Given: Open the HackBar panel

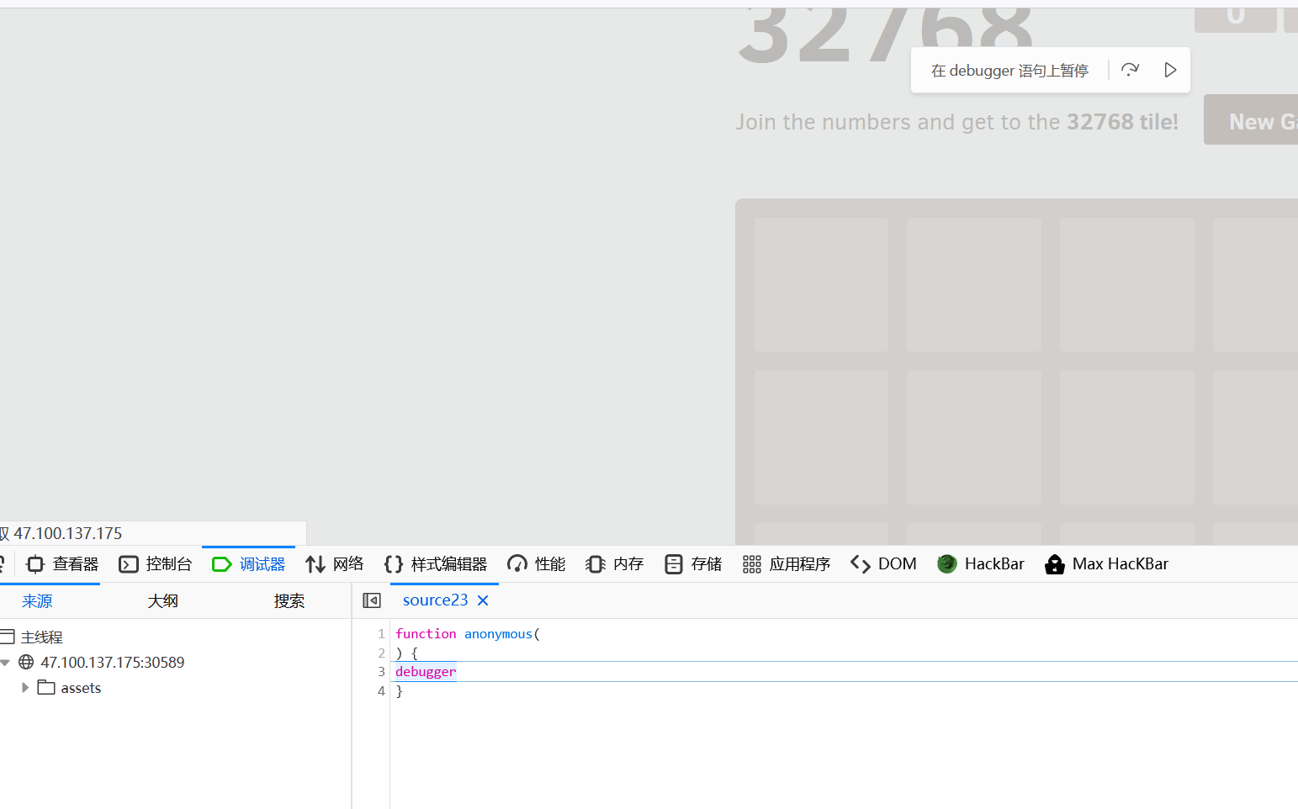Looking at the screenshot, I should pyautogui.click(x=981, y=564).
